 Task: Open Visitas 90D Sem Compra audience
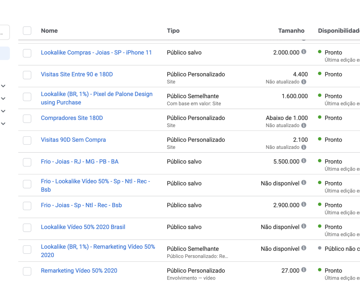(x=73, y=140)
